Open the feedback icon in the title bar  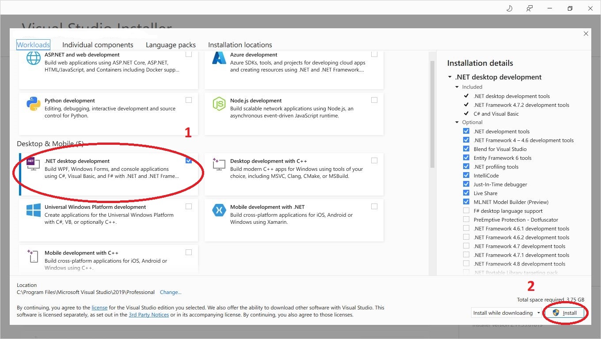tap(529, 8)
